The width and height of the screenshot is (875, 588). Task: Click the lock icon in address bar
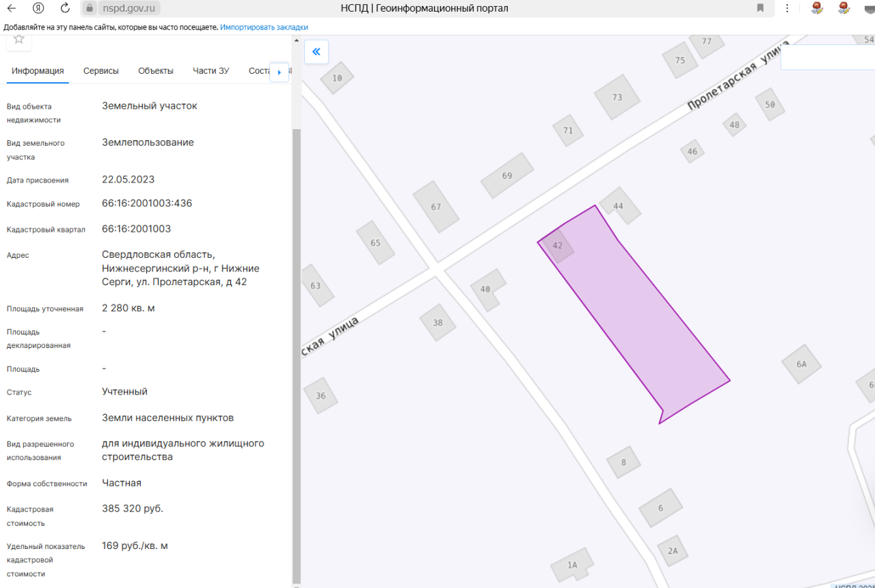90,8
